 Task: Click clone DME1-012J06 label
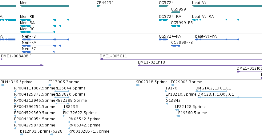pos(249,68)
